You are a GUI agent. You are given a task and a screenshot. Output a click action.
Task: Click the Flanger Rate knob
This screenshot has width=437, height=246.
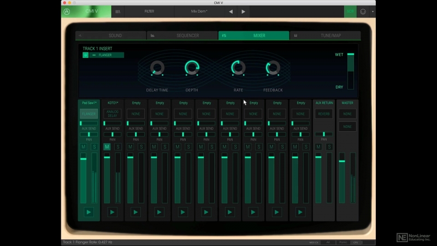coord(238,68)
